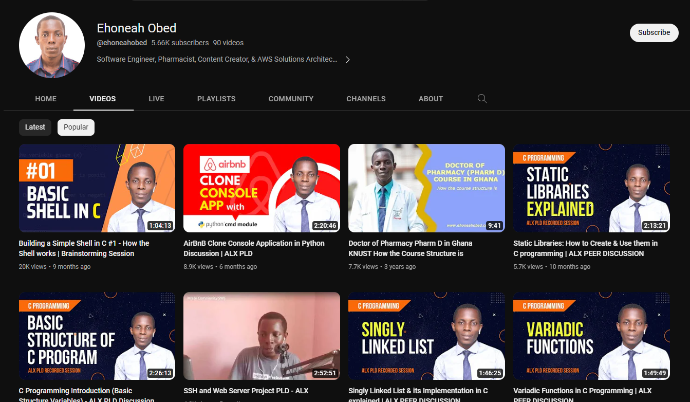The height and width of the screenshot is (402, 690).
Task: Open Singly Linked List thumbnail
Action: coord(426,336)
